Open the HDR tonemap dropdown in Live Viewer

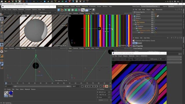tap(154, 59)
